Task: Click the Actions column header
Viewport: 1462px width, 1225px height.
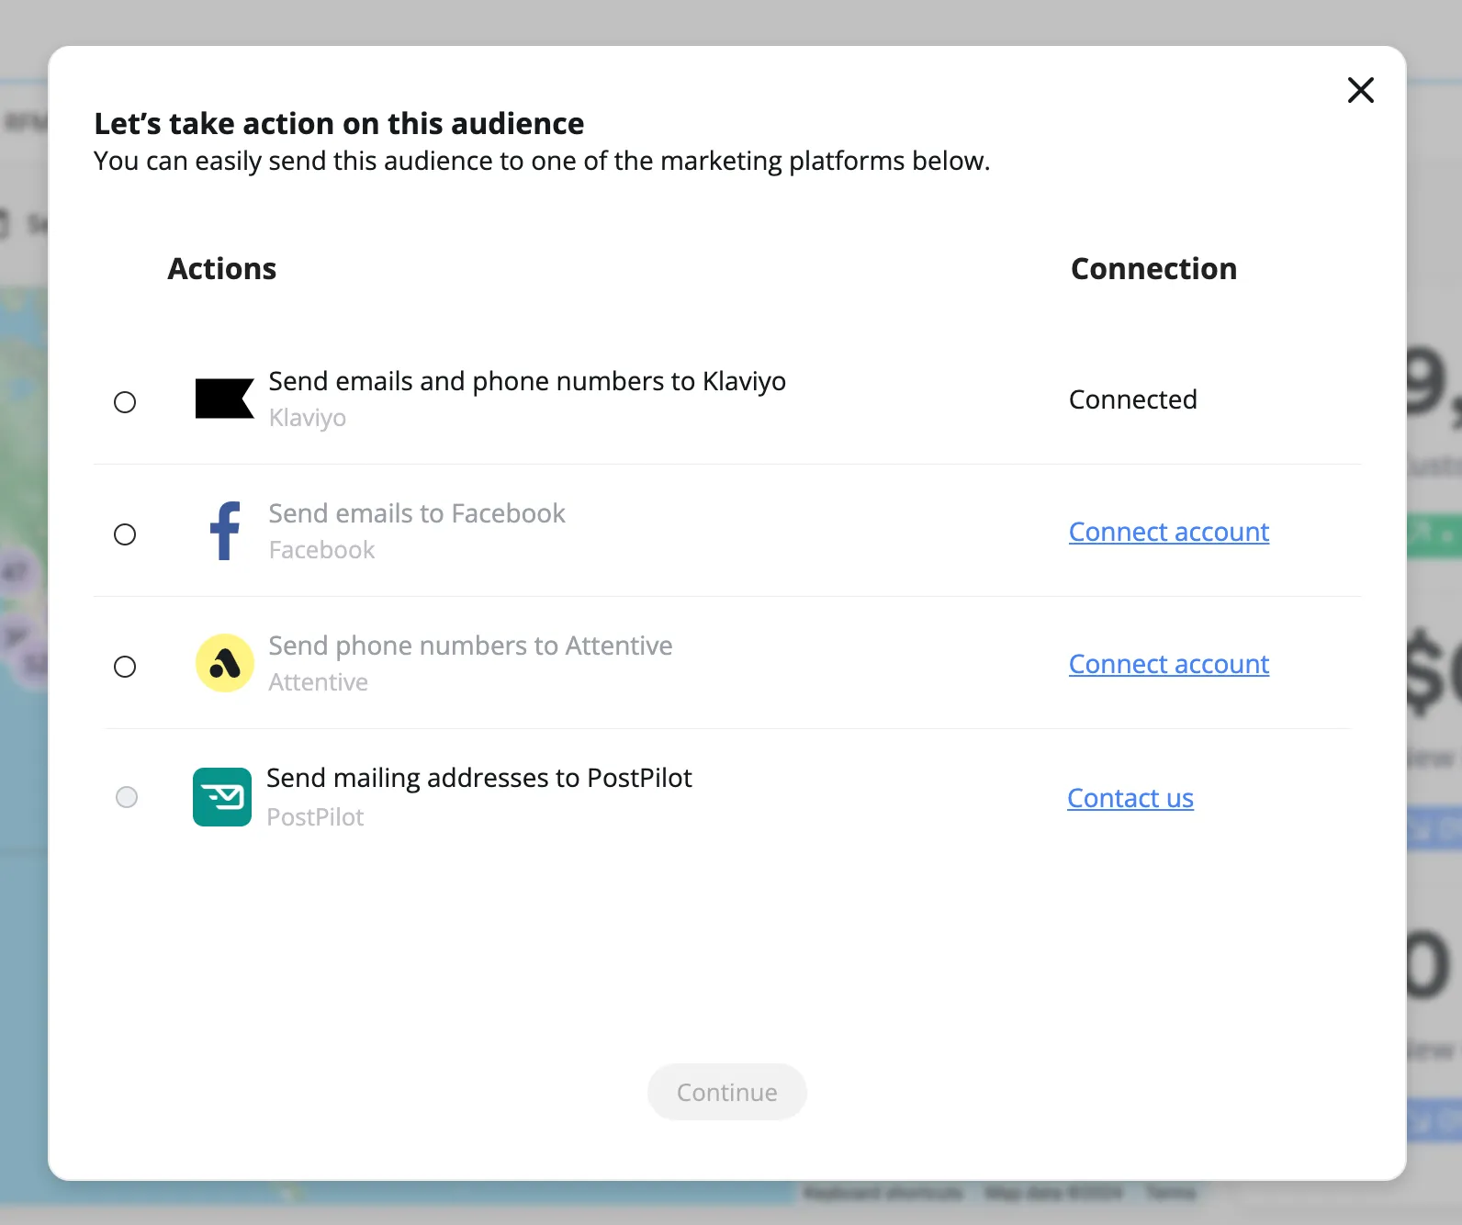Action: tap(222, 269)
